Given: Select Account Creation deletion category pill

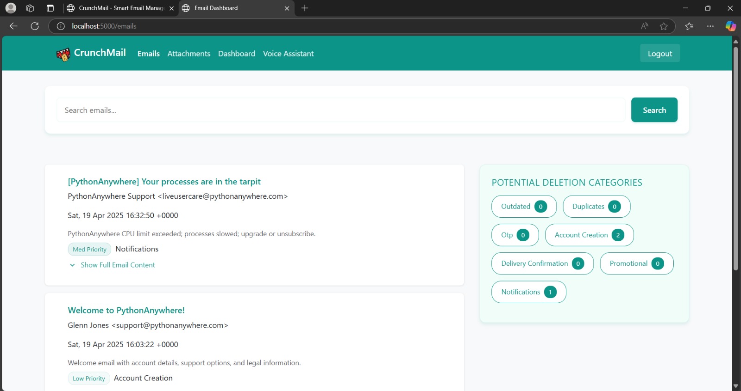Looking at the screenshot, I should coord(589,235).
